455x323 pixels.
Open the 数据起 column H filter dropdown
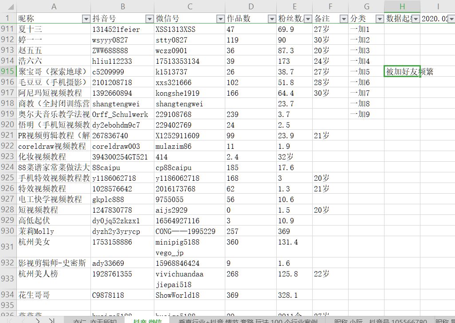point(416,19)
